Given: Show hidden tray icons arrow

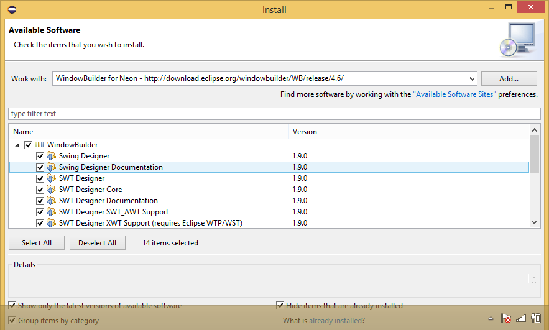Looking at the screenshot, I should click(491, 319).
